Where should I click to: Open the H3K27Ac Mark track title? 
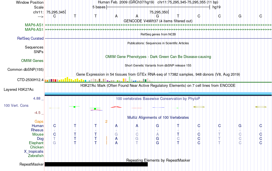pyautogui.click(x=158, y=85)
